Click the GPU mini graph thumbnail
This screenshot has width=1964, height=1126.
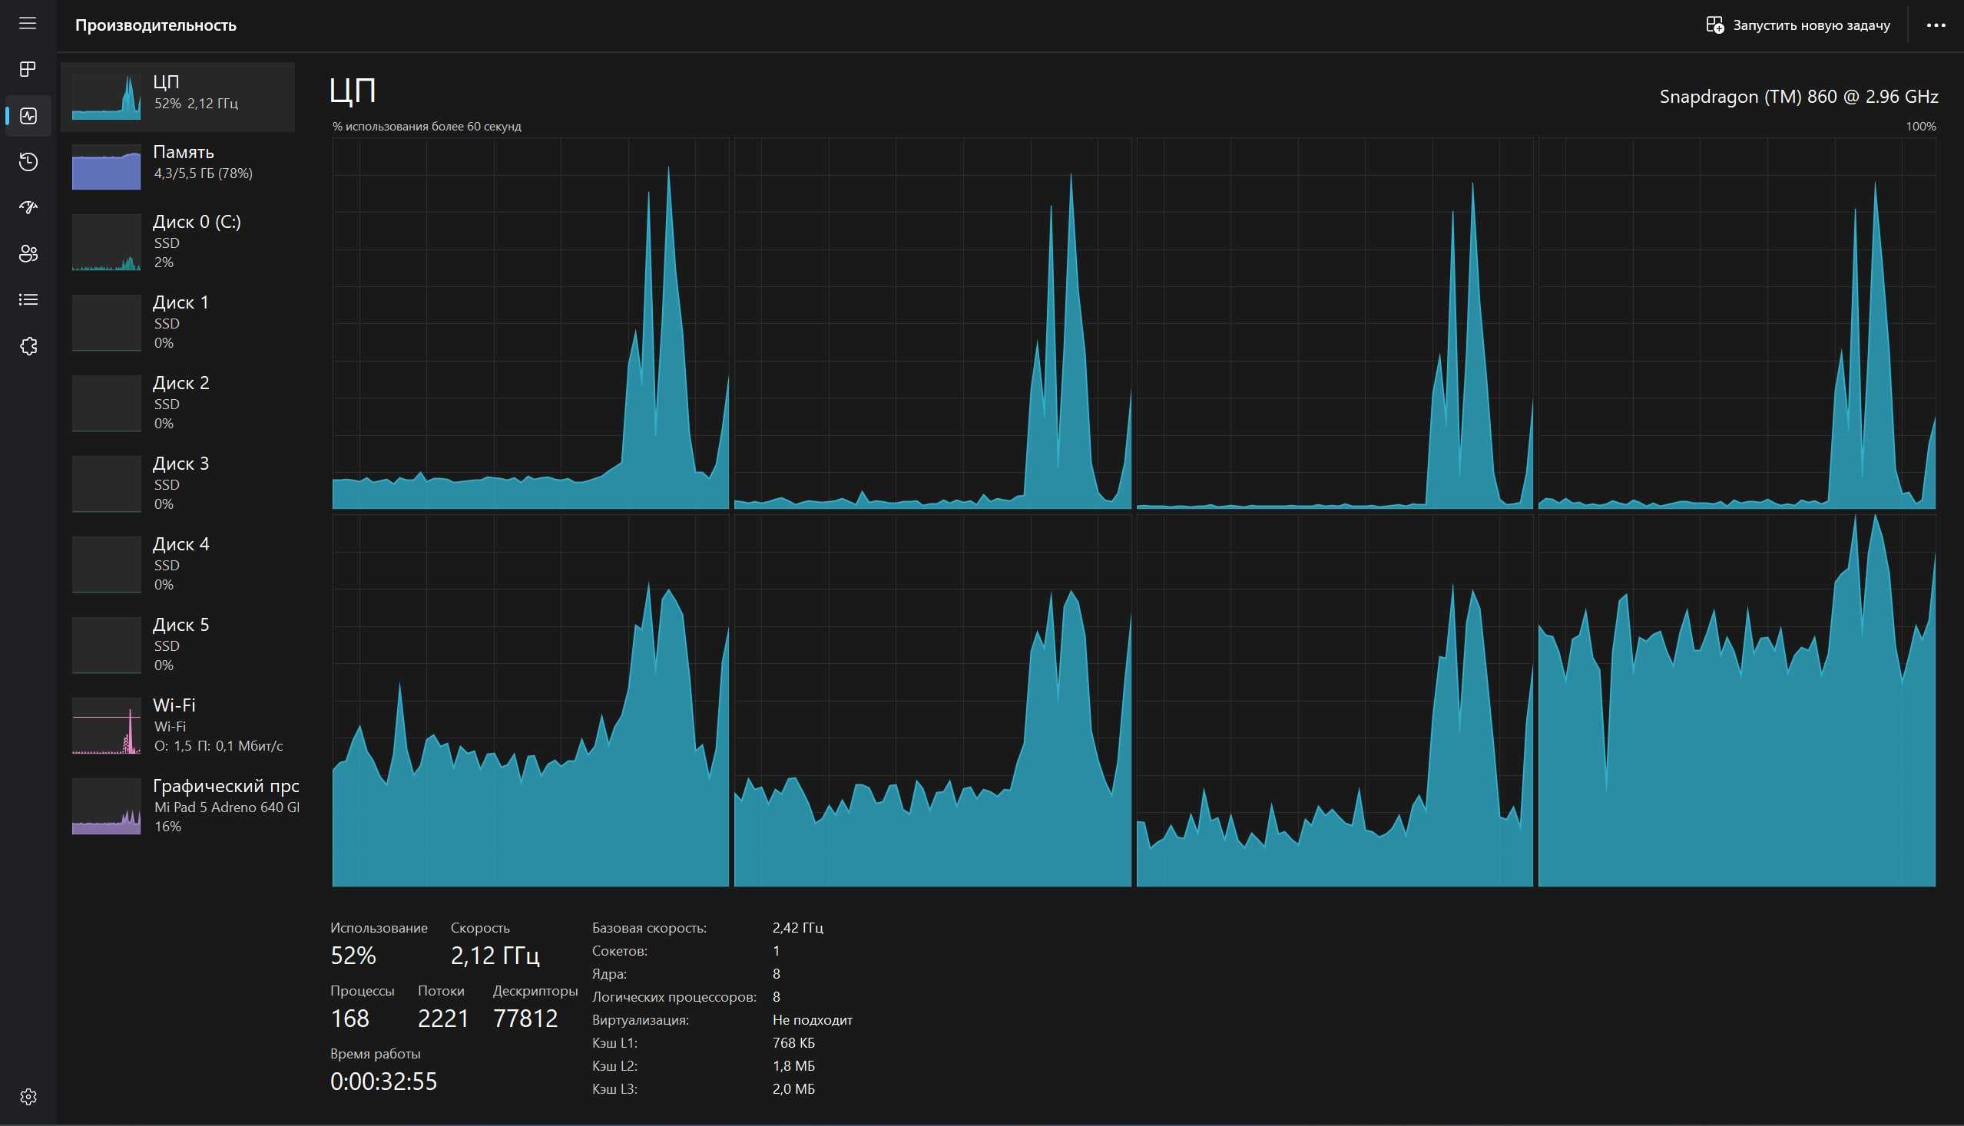tap(106, 807)
